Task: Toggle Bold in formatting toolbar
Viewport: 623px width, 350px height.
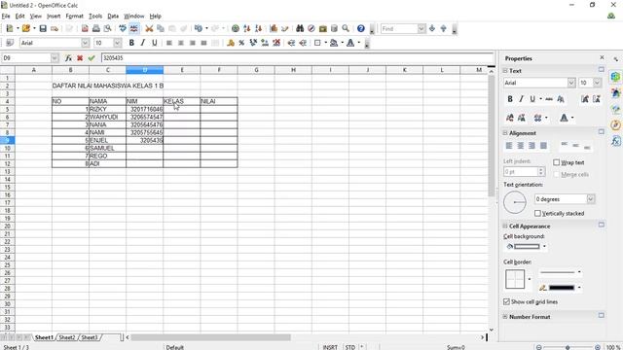Action: [131, 43]
